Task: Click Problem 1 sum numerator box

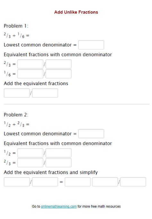Action: click(17, 93)
